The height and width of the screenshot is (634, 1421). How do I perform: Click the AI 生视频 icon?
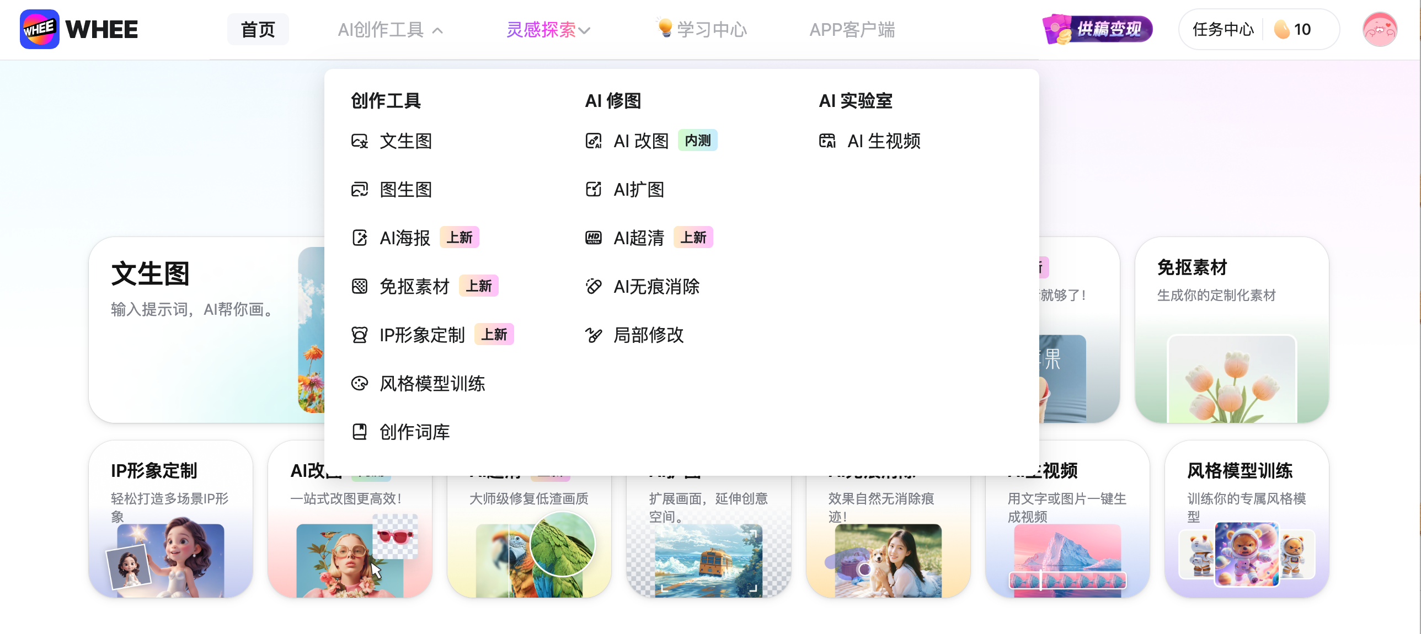[827, 141]
